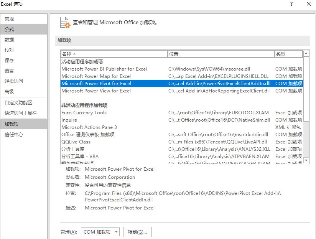
Task: Select Microsoft Power BI Publisher for Excel row
Action: (x=181, y=69)
